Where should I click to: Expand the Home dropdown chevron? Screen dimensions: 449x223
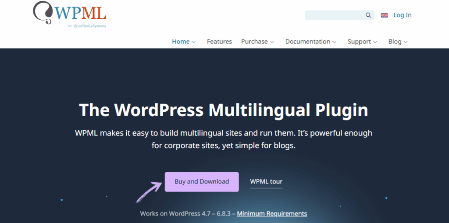tap(193, 42)
